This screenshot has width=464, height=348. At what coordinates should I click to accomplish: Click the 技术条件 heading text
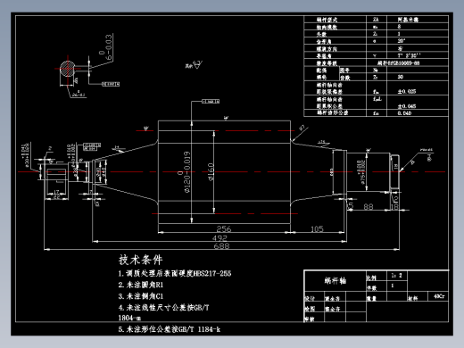[140, 260]
